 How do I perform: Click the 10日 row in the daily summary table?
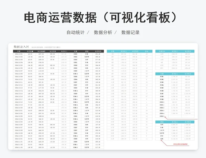[x=129, y=79]
